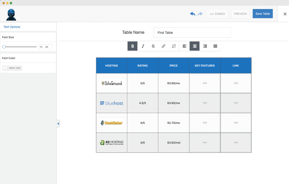Toggle bold formatting in the toolbar
The height and width of the screenshot is (184, 289).
click(133, 46)
